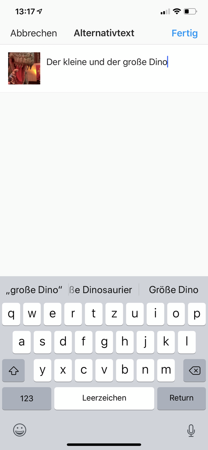
Task: Pick the "ße Dinosaurier" autocomplete suggestion
Action: tap(103, 290)
